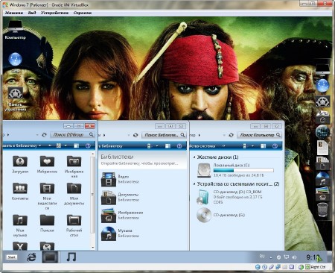Open the Панель управления desktop icon

(x=16, y=99)
